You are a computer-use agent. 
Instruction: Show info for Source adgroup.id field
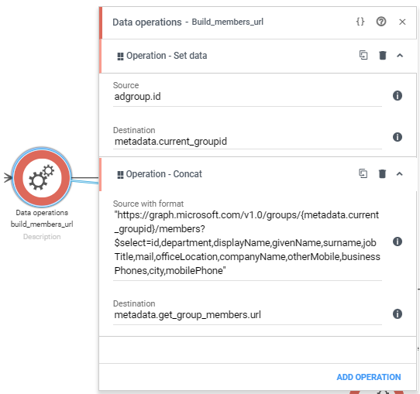[398, 95]
